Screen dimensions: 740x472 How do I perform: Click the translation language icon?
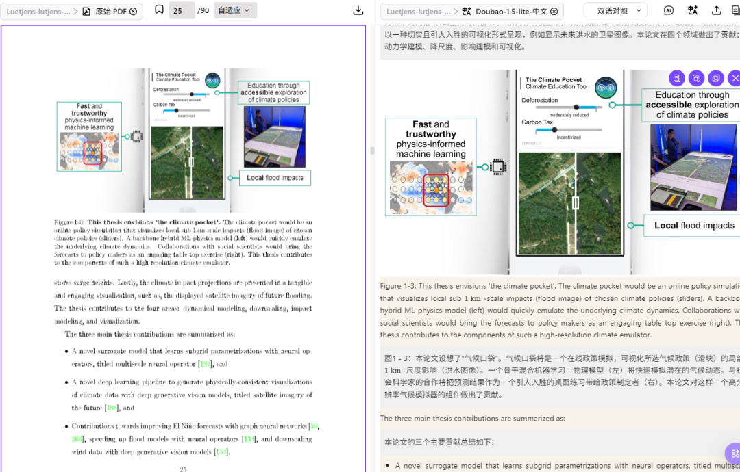692,10
